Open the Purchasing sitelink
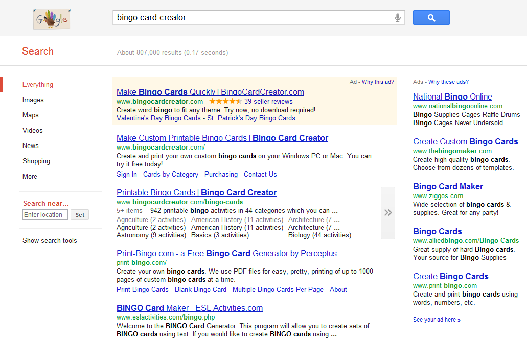 pos(221,174)
